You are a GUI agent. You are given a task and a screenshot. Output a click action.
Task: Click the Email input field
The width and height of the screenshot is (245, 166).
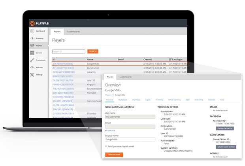(x=130, y=126)
